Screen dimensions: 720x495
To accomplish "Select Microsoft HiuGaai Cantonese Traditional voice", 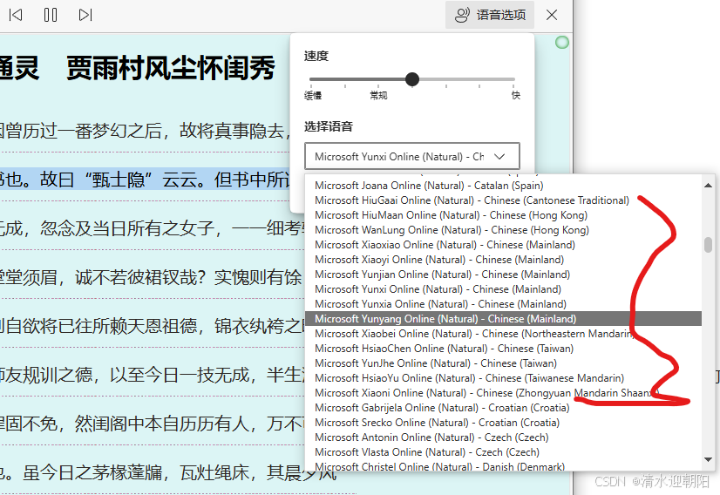I will click(x=503, y=200).
